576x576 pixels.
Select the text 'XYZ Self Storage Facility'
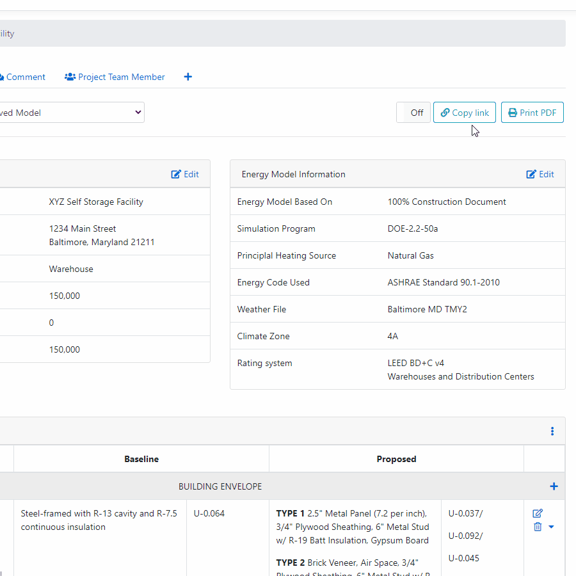[96, 202]
